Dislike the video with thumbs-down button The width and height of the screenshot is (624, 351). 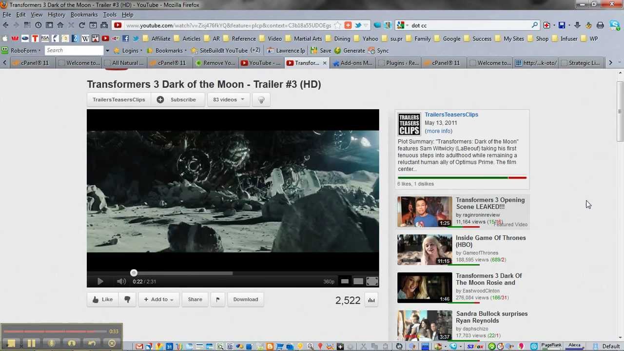click(x=127, y=299)
